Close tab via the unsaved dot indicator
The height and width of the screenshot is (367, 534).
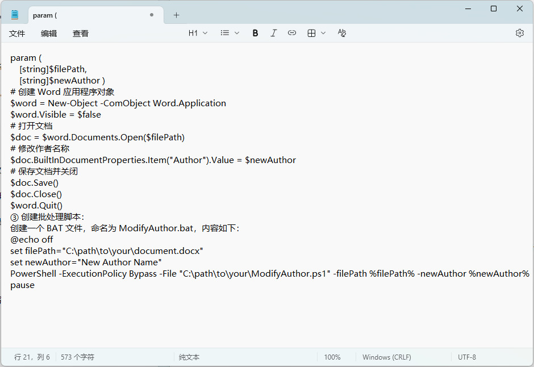(152, 15)
